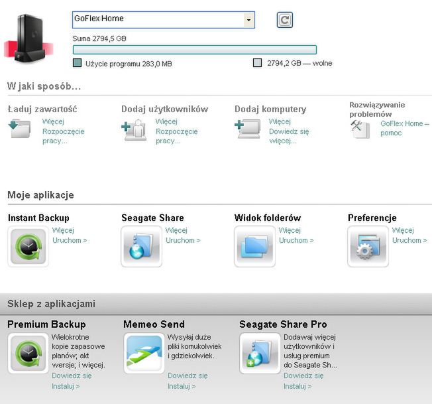Install Seagate Share Pro via Instaluj link

pyautogui.click(x=297, y=386)
